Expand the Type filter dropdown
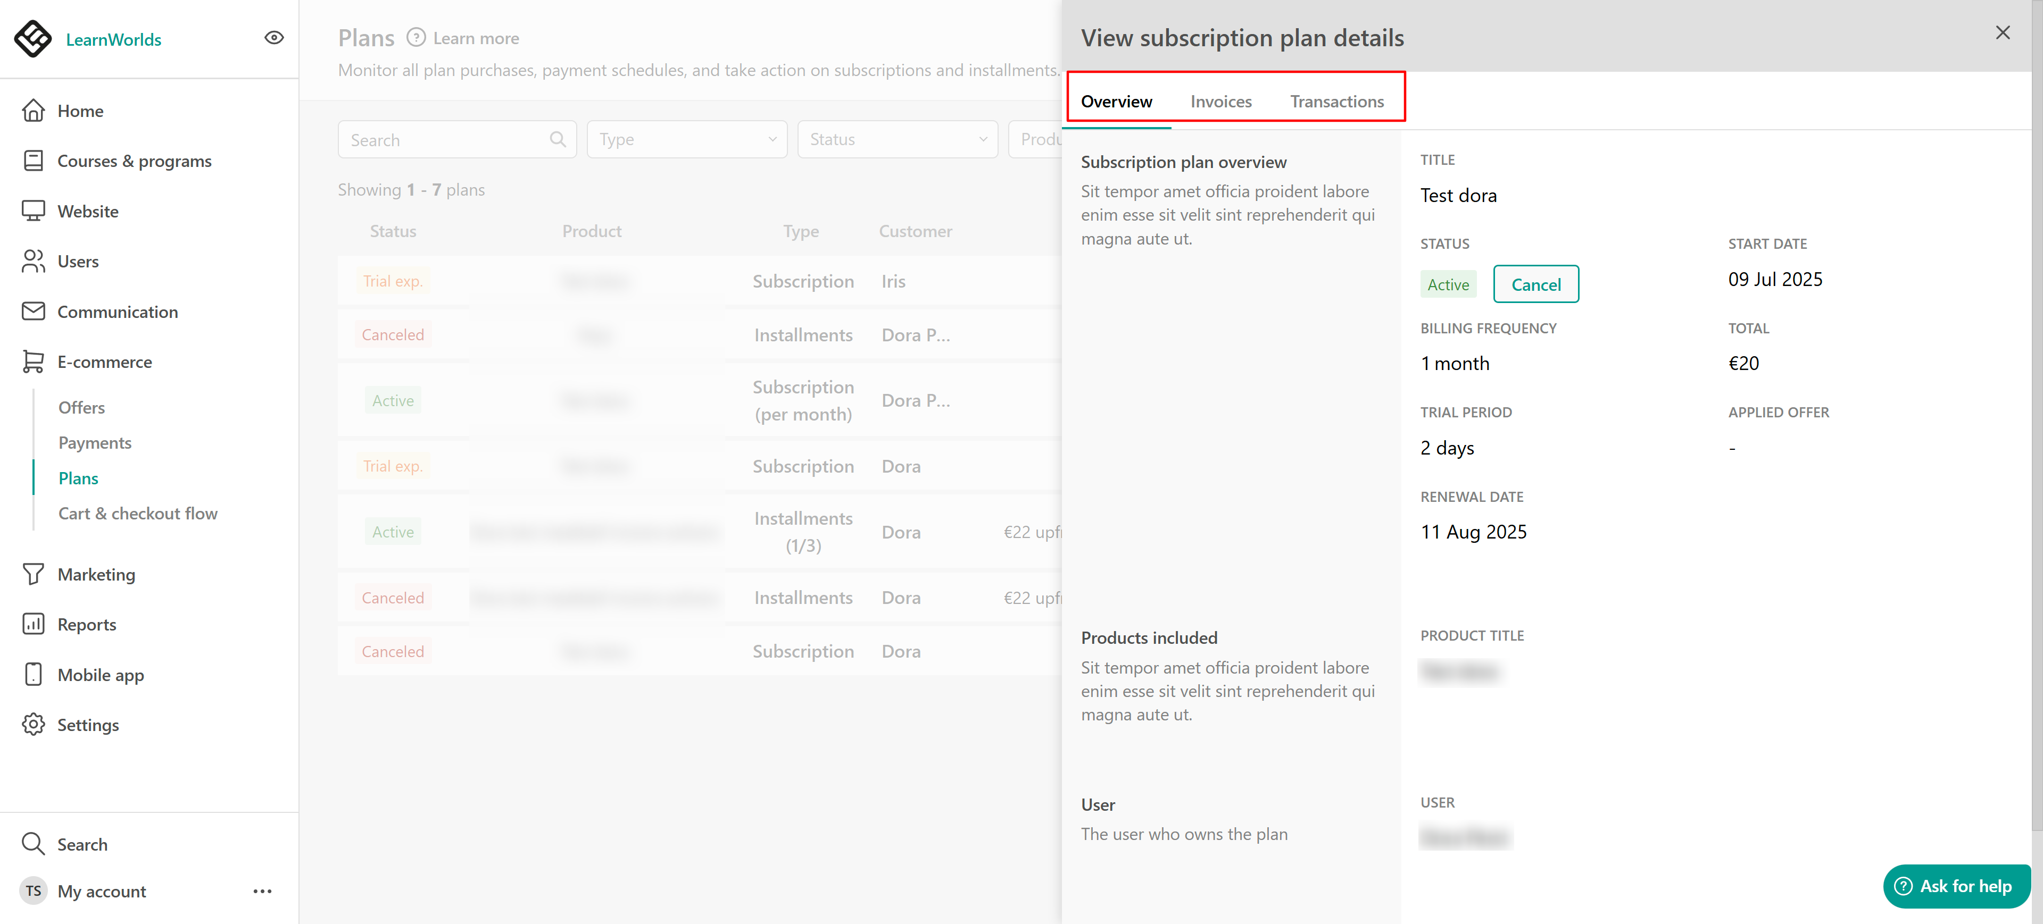The image size is (2043, 924). 686,139
